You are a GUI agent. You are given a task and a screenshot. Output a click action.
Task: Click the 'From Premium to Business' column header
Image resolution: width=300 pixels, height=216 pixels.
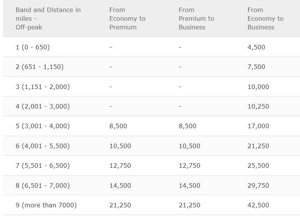click(x=196, y=18)
